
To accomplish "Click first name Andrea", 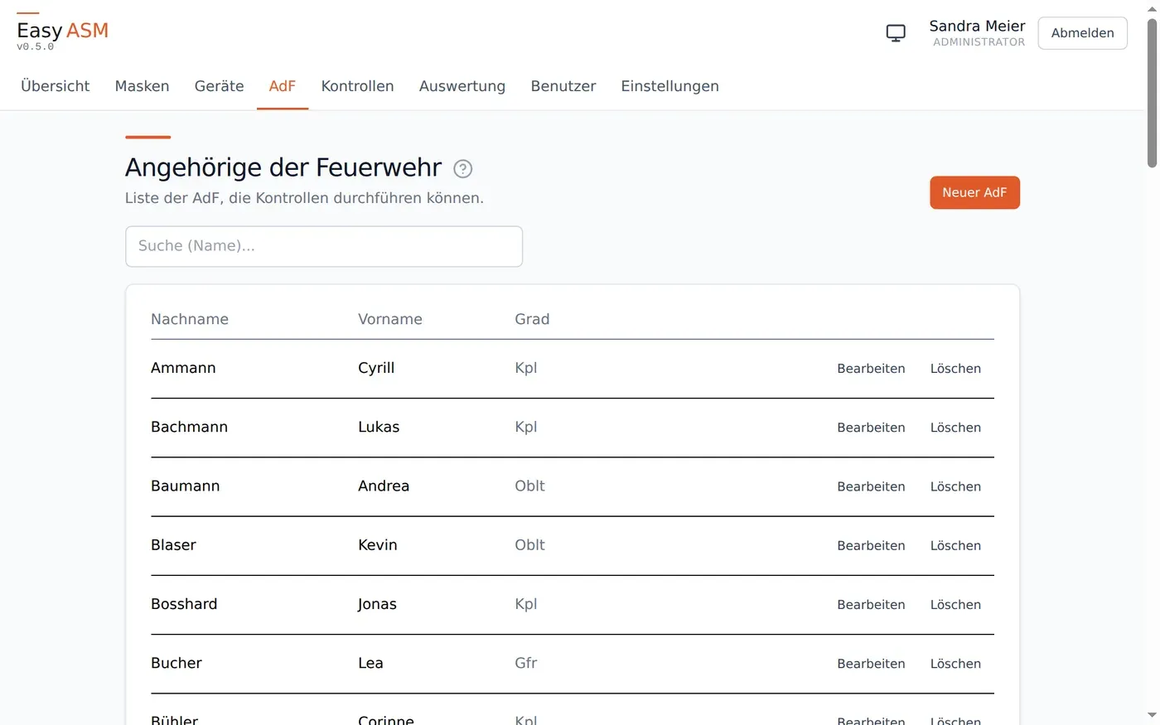I will click(384, 486).
